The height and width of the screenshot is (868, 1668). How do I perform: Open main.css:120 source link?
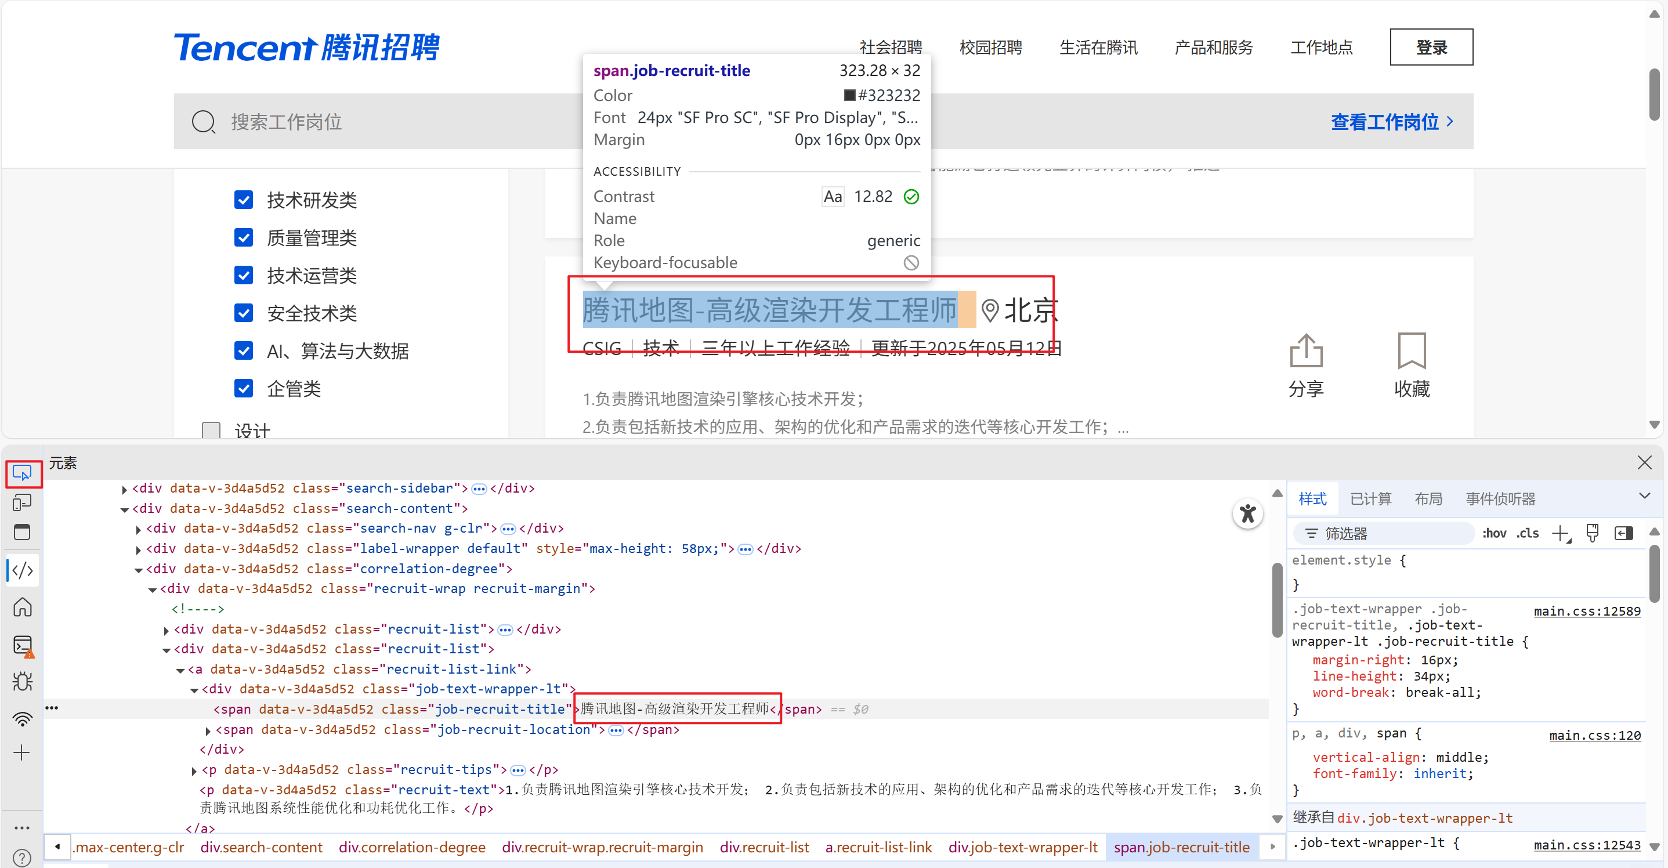[1595, 735]
